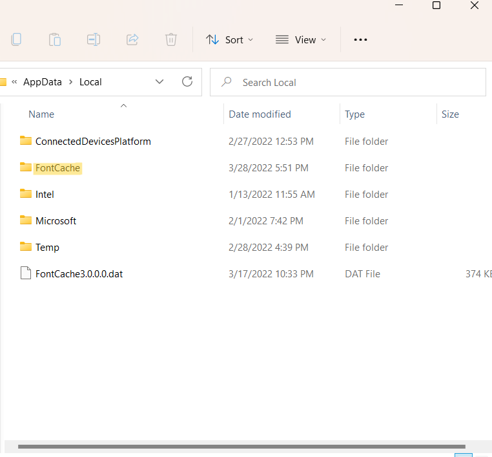Sort by the Name column header

point(41,114)
